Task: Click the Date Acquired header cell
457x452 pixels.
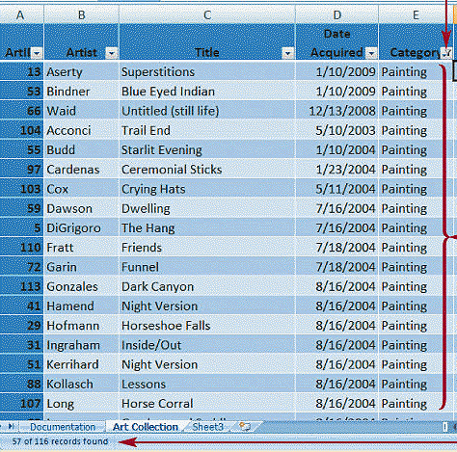Action: click(x=336, y=41)
